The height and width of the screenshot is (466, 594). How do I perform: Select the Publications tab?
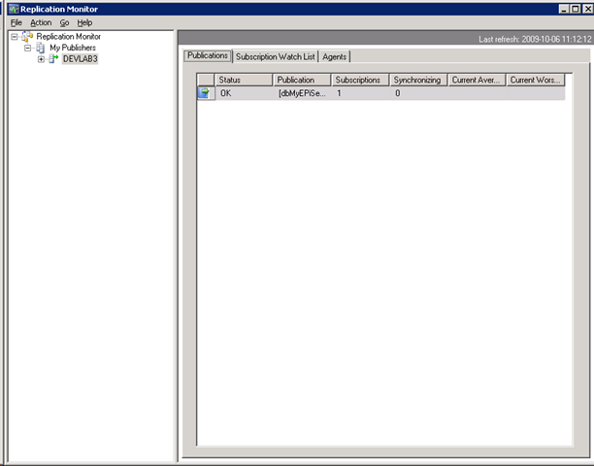pos(208,56)
